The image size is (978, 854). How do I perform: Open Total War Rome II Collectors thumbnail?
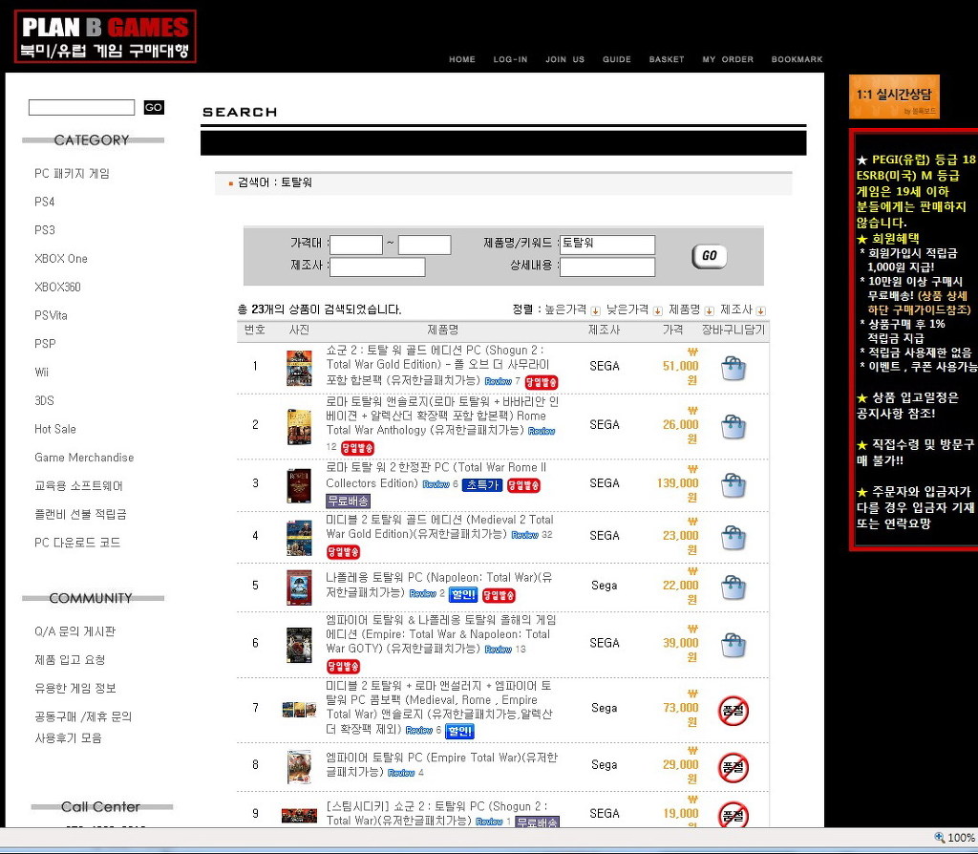point(299,485)
